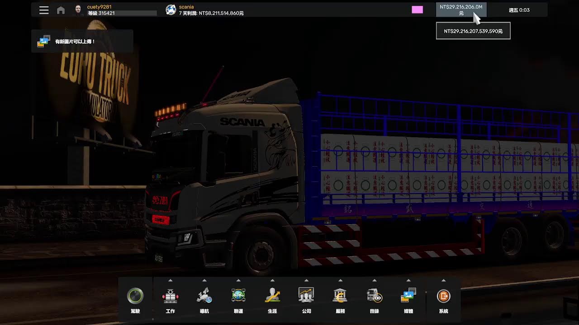The height and width of the screenshot is (325, 579).
Task: Open the new pictures upload notification icon
Action: point(44,42)
